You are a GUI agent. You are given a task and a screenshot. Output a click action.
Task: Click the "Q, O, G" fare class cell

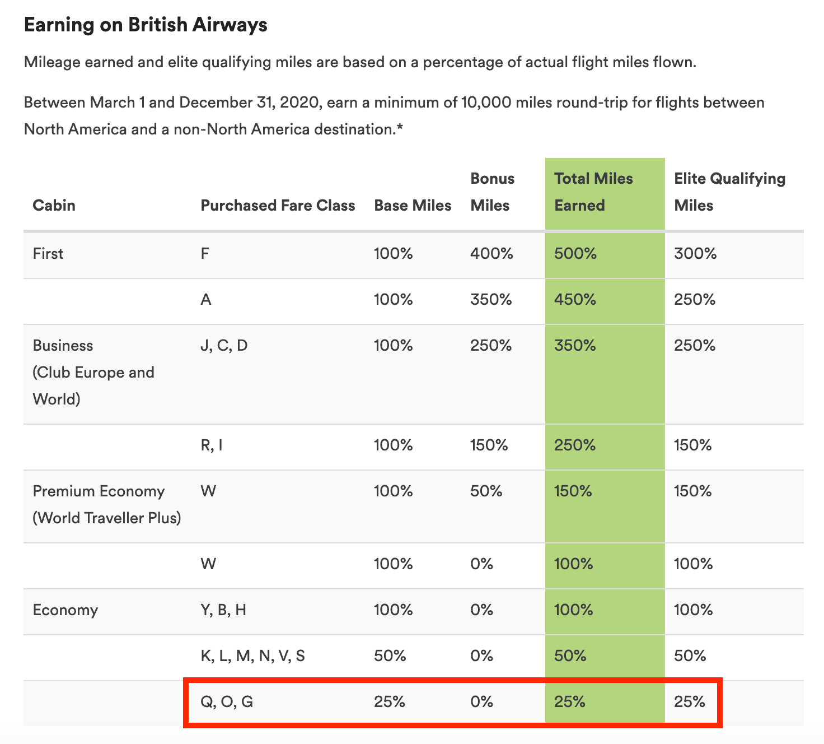point(227,702)
